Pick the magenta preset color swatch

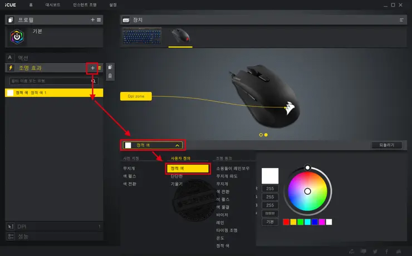(x=322, y=222)
